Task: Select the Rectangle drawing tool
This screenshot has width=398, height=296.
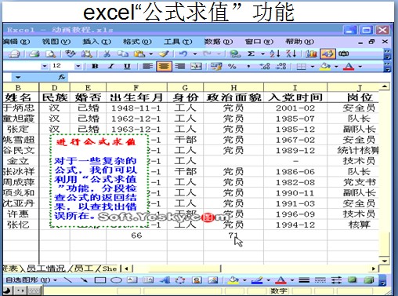Action: [x=100, y=280]
